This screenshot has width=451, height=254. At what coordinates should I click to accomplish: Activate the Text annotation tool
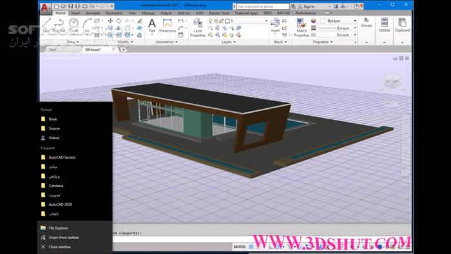152,25
